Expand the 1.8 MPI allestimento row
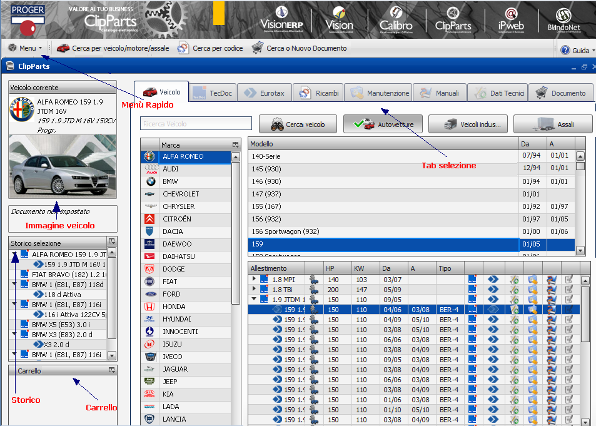This screenshot has width=596, height=426. 254,279
